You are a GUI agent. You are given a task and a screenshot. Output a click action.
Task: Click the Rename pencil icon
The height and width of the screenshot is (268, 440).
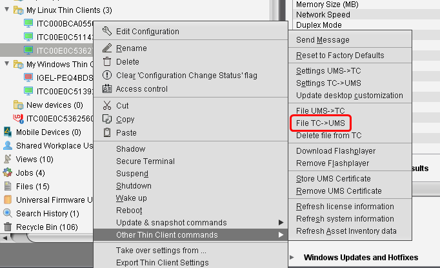pyautogui.click(x=106, y=48)
